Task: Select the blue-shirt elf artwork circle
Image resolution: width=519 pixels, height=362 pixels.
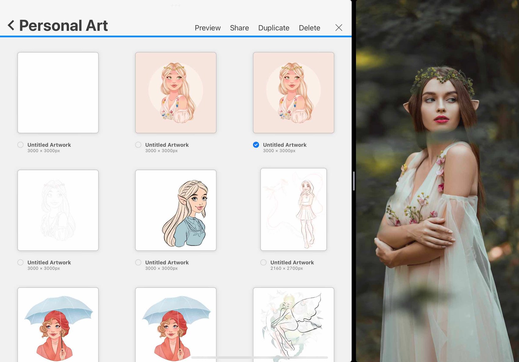Action: point(138,262)
